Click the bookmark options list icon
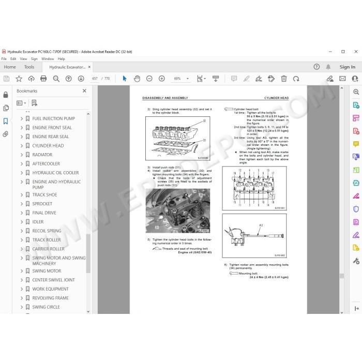Screen dimensions: 362x362 tap(21, 103)
